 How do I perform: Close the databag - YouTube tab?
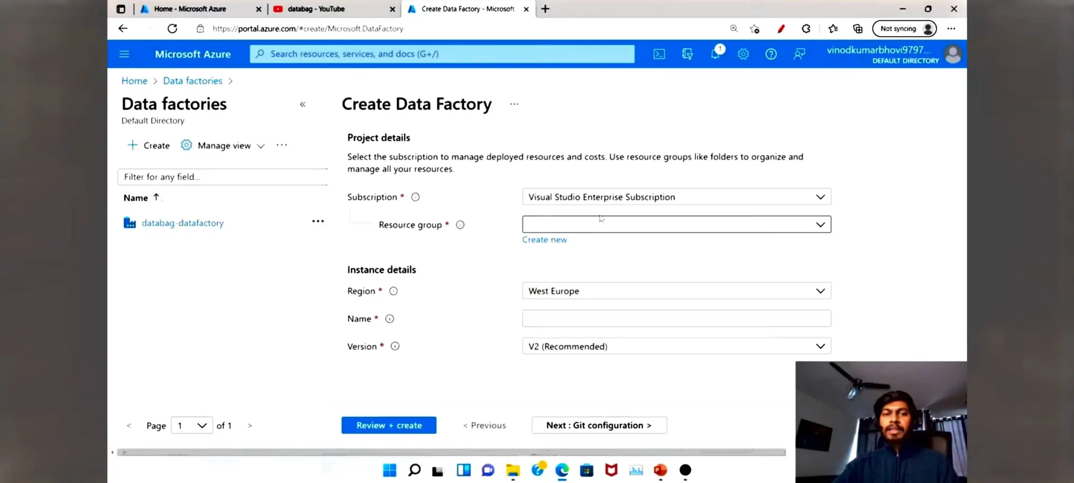(x=392, y=9)
